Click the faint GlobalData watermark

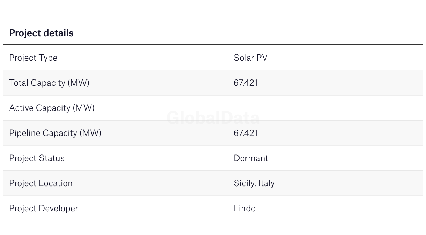pyautogui.click(x=213, y=118)
